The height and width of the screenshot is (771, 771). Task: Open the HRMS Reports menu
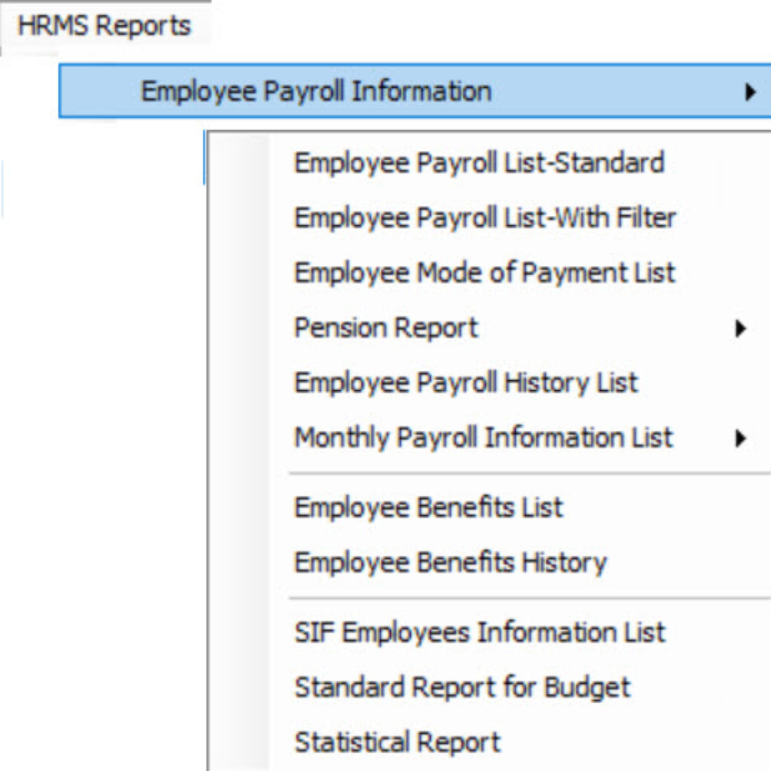pyautogui.click(x=104, y=26)
